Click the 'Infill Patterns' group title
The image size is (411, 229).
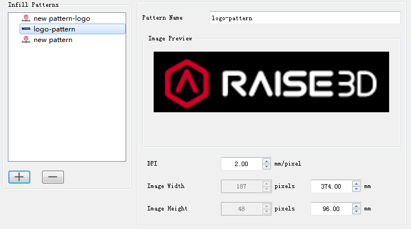pos(33,4)
